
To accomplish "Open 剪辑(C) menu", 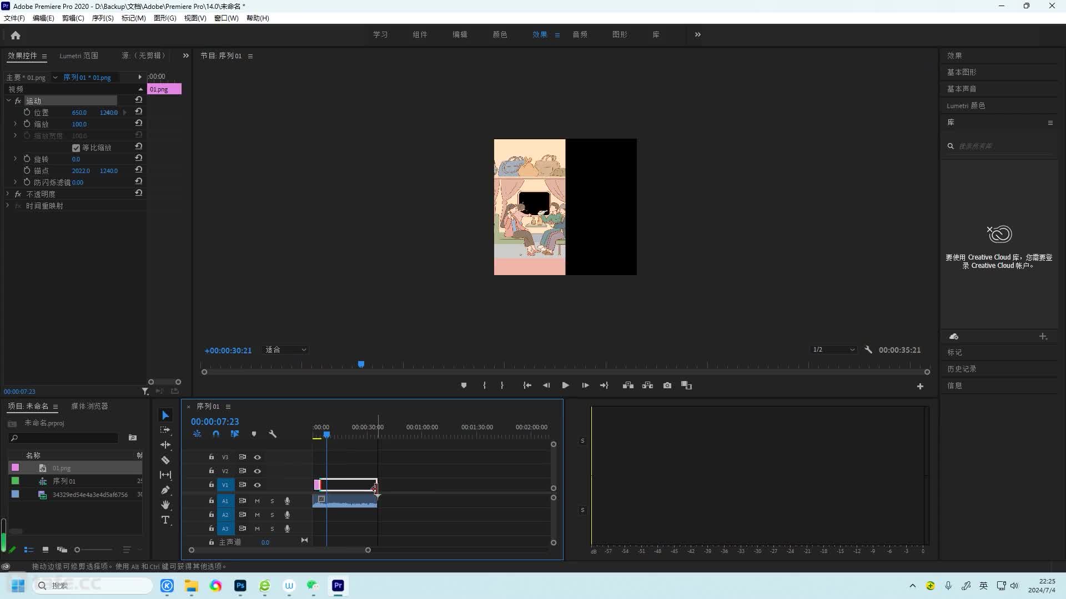I will 73,18.
